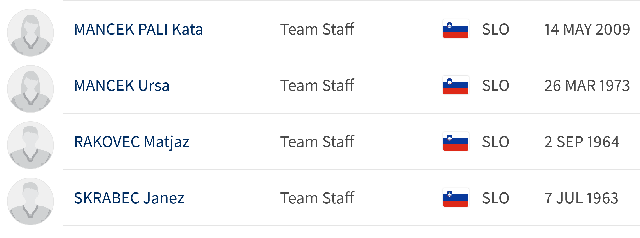
Task: Click Slovenia flag in MANCEK PALI Kata row
Action: click(x=456, y=29)
